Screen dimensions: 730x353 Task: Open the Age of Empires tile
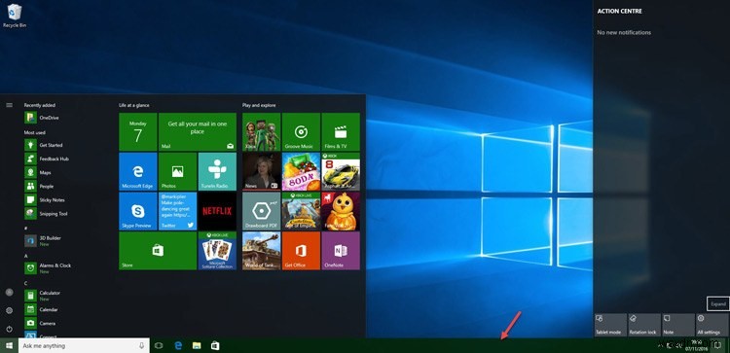pos(301,211)
